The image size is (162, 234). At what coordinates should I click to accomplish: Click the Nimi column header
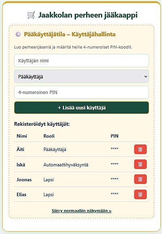coord(22,136)
